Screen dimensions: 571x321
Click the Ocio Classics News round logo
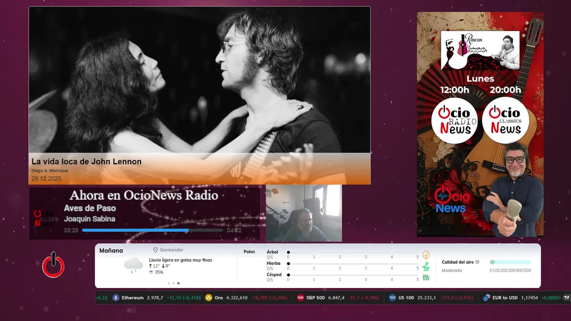[505, 120]
